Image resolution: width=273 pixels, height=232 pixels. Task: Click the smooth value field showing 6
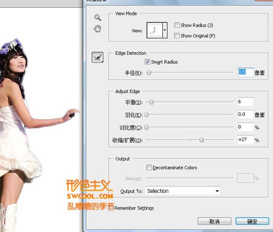point(246,102)
